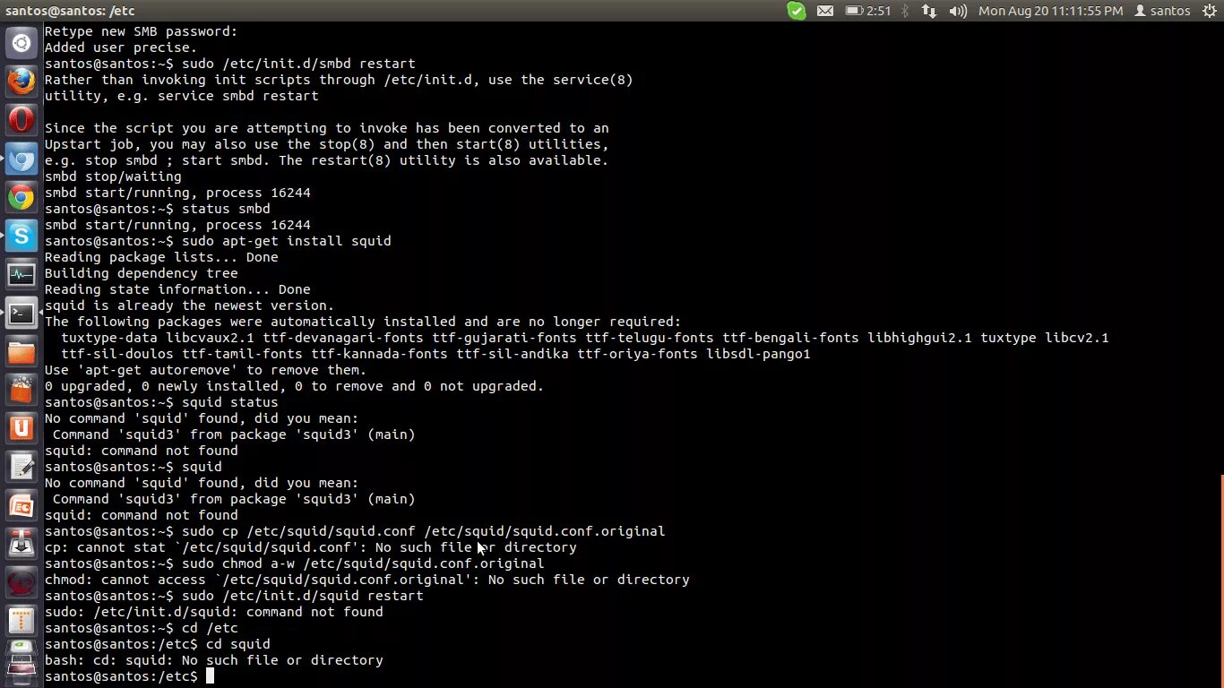Image resolution: width=1224 pixels, height=688 pixels.
Task: Click 'Use apt-get autoremove to remove them.' line
Action: coord(205,370)
